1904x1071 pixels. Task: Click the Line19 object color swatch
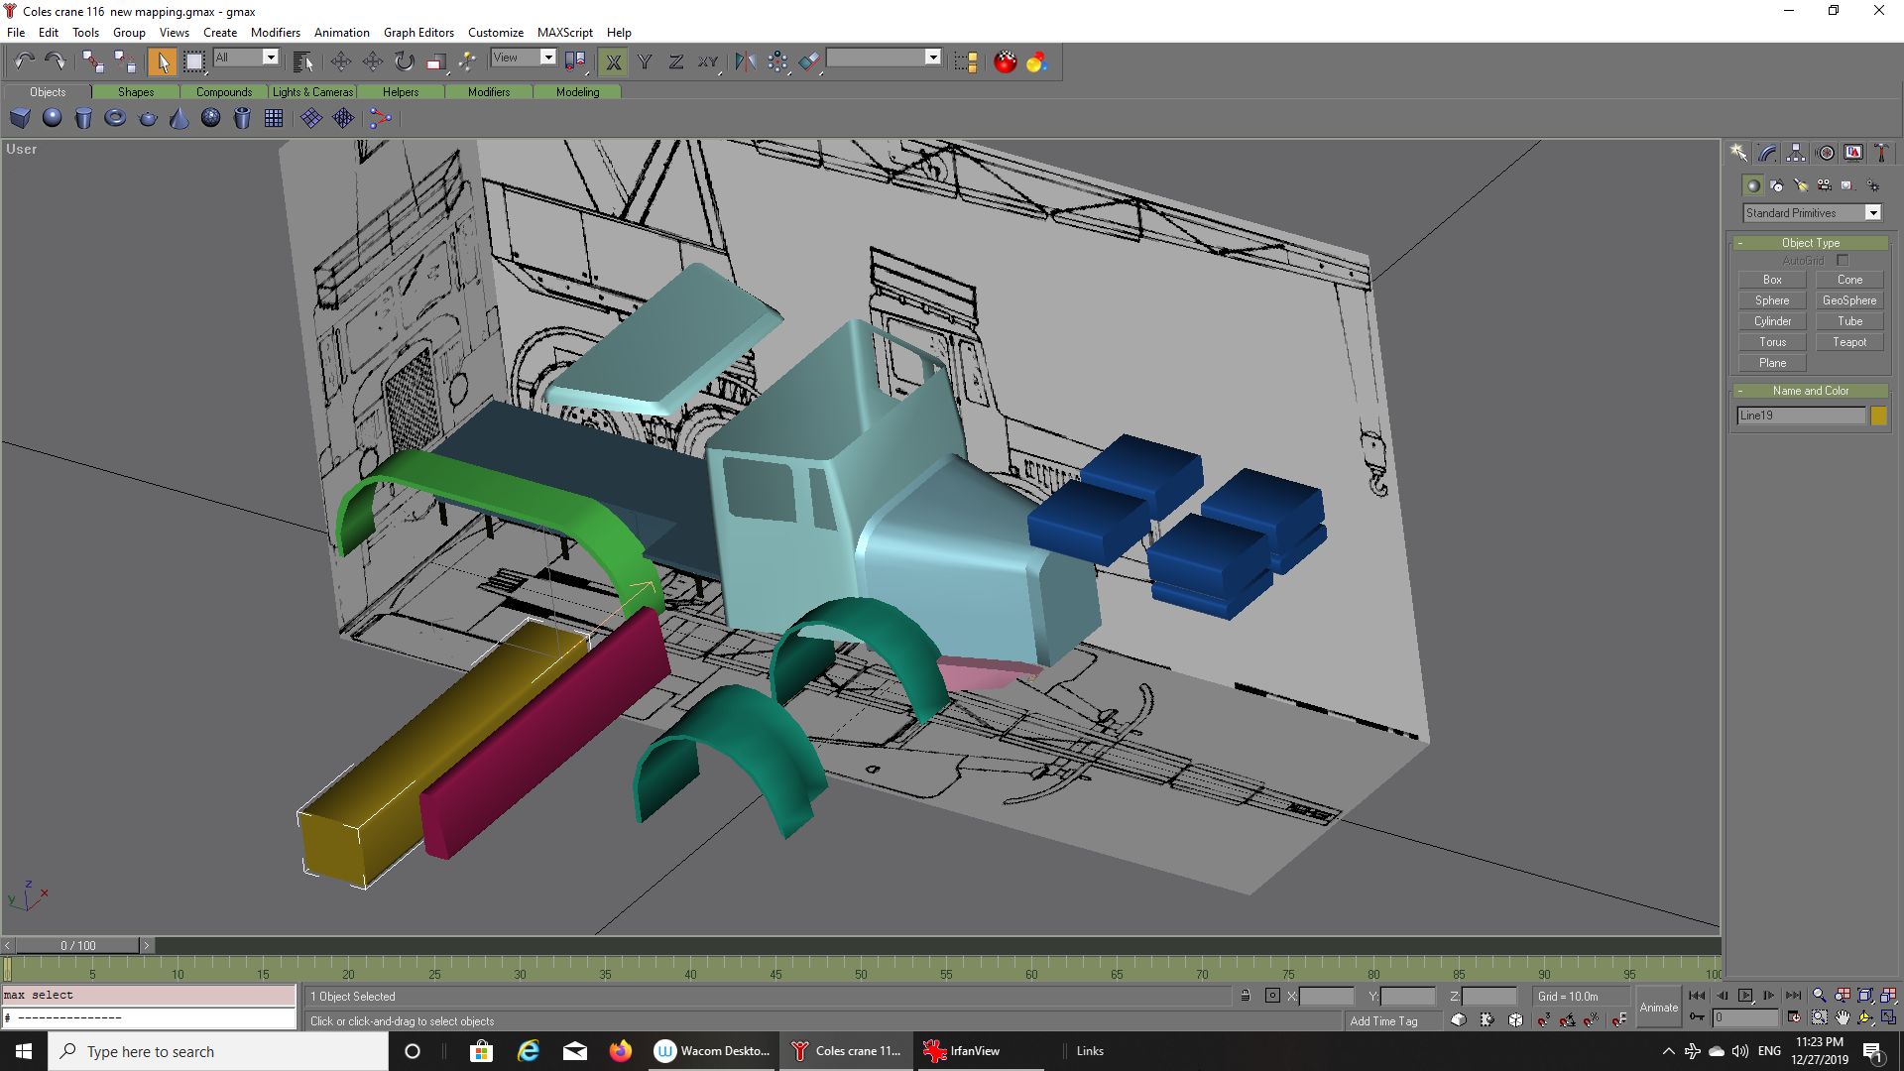pyautogui.click(x=1878, y=416)
